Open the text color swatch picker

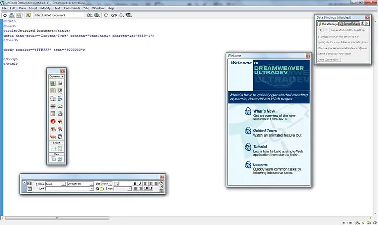pyautogui.click(x=117, y=184)
